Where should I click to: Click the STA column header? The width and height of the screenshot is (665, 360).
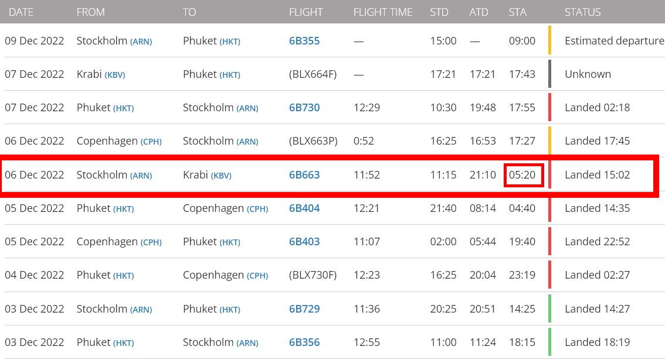pyautogui.click(x=518, y=12)
